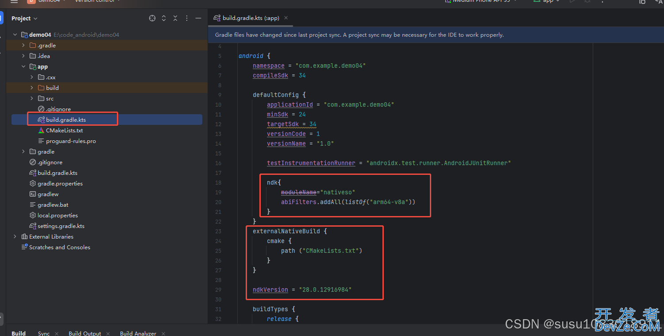Close the build.gradle.kts (:app) editor tab
The image size is (664, 336).
[x=286, y=18]
